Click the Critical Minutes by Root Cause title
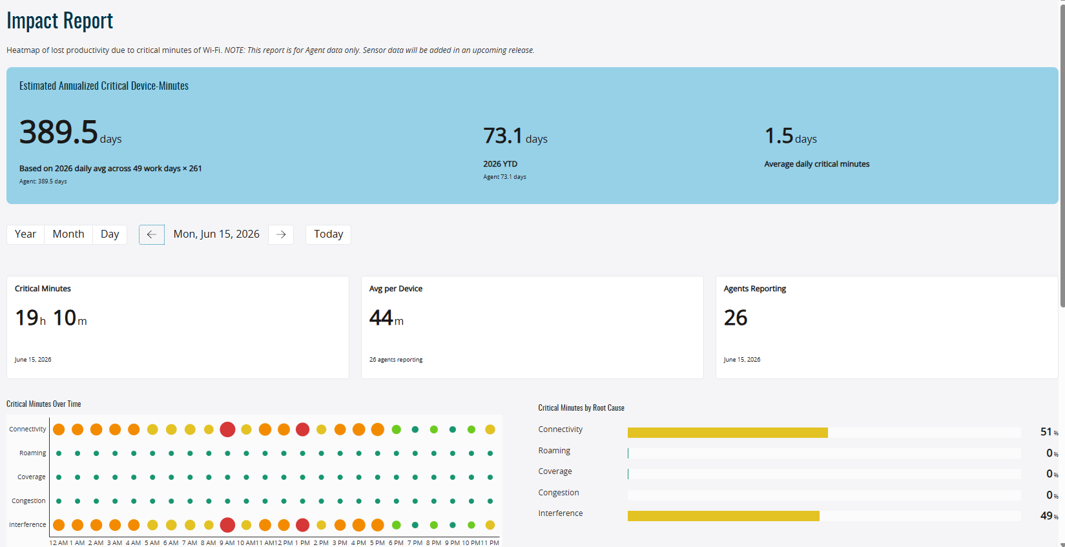1065x547 pixels. coord(581,408)
